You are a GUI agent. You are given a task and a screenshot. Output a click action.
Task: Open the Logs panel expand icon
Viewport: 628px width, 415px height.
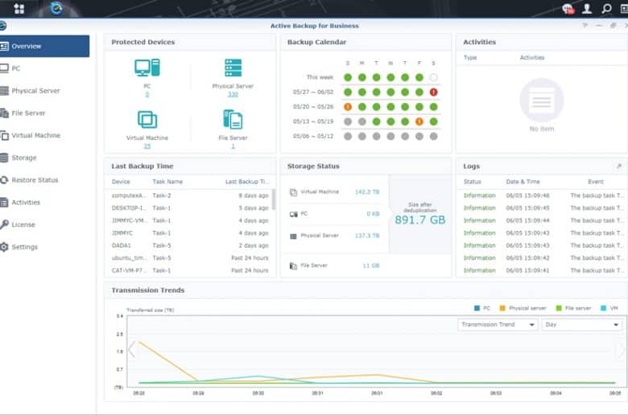click(619, 166)
